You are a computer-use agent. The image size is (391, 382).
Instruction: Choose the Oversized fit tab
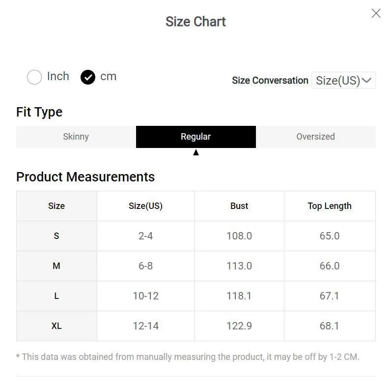315,137
